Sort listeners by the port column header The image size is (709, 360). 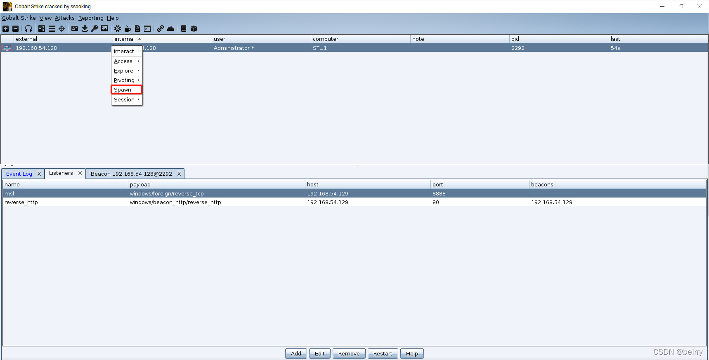tap(480, 184)
